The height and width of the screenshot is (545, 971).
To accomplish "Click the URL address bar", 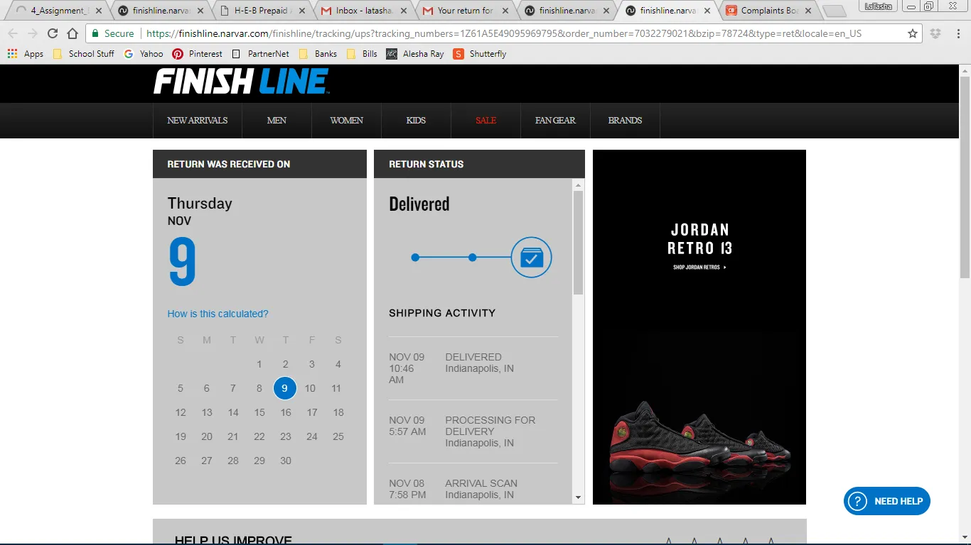I will click(498, 33).
